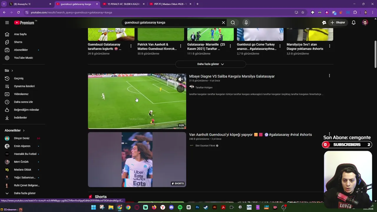Open the Van Aanholt Shorts thumbnail
The height and width of the screenshot is (212, 377).
[x=137, y=160]
